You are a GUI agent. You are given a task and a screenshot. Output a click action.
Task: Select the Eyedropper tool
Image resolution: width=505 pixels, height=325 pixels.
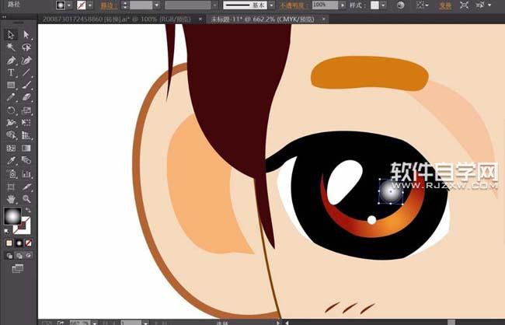(11, 161)
